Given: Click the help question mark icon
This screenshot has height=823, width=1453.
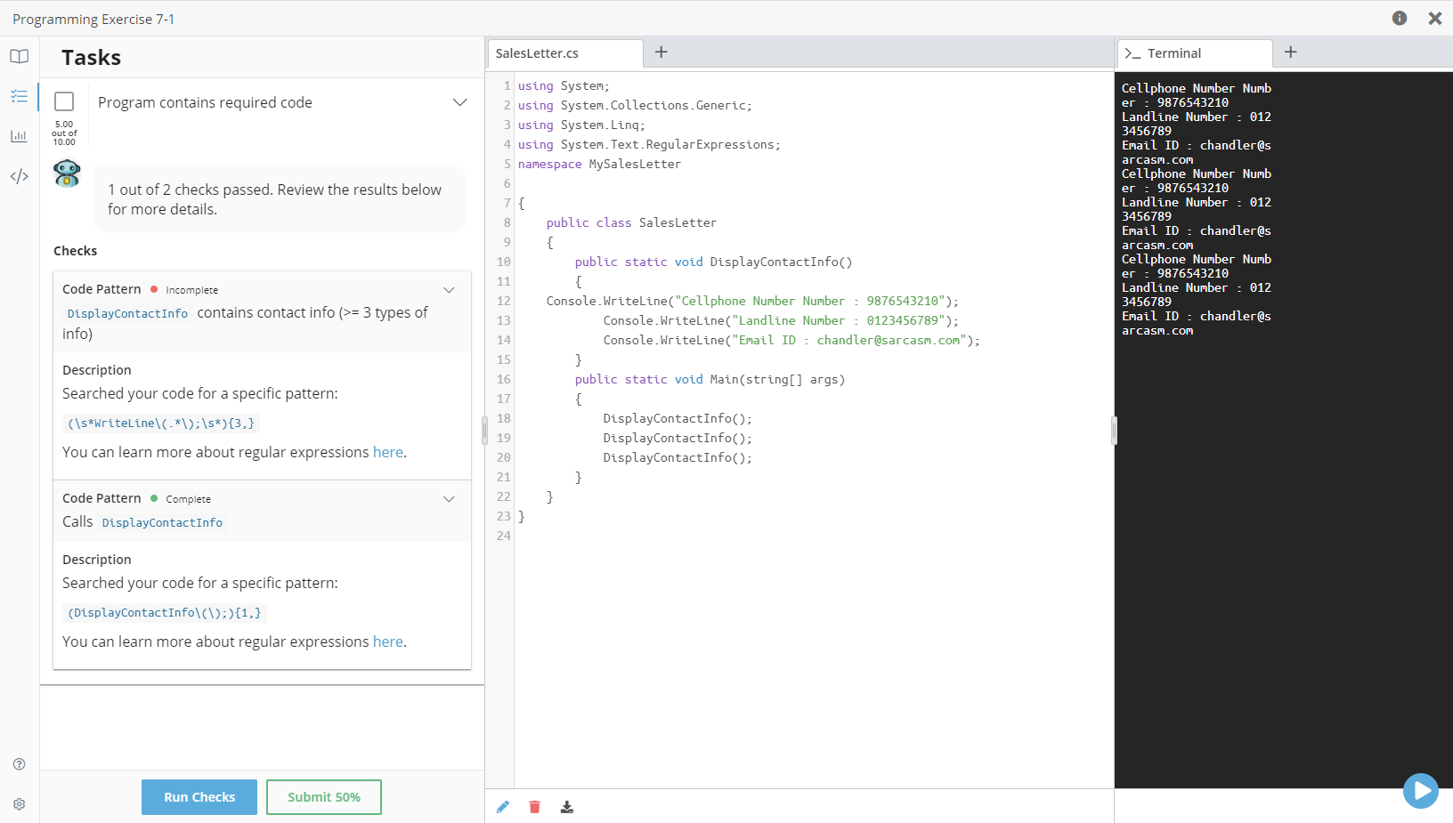Looking at the screenshot, I should click(20, 764).
